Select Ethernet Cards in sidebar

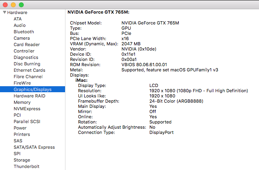point(29,70)
